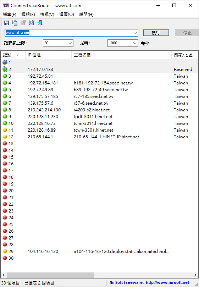Select the red status icon of hop 1

pos(5,62)
